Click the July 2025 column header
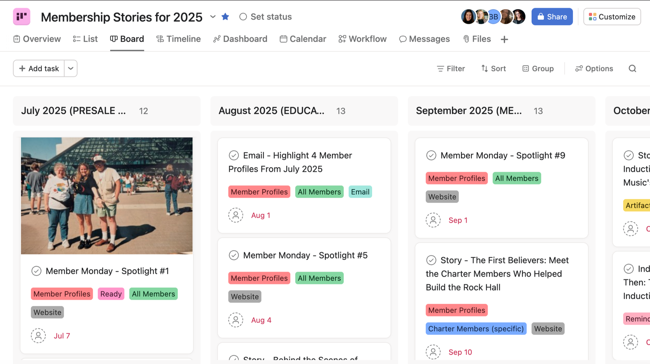Viewport: 650px width, 364px height. point(107,111)
